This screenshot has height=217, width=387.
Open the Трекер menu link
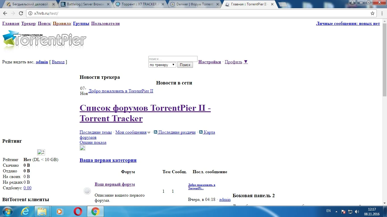pos(28,23)
